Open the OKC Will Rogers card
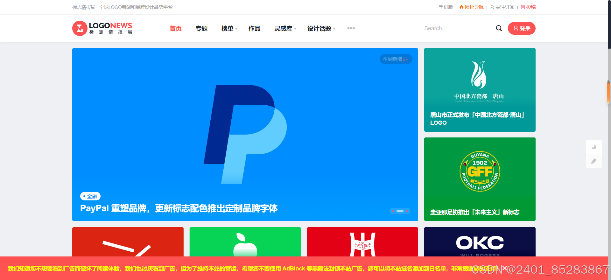 (480, 242)
